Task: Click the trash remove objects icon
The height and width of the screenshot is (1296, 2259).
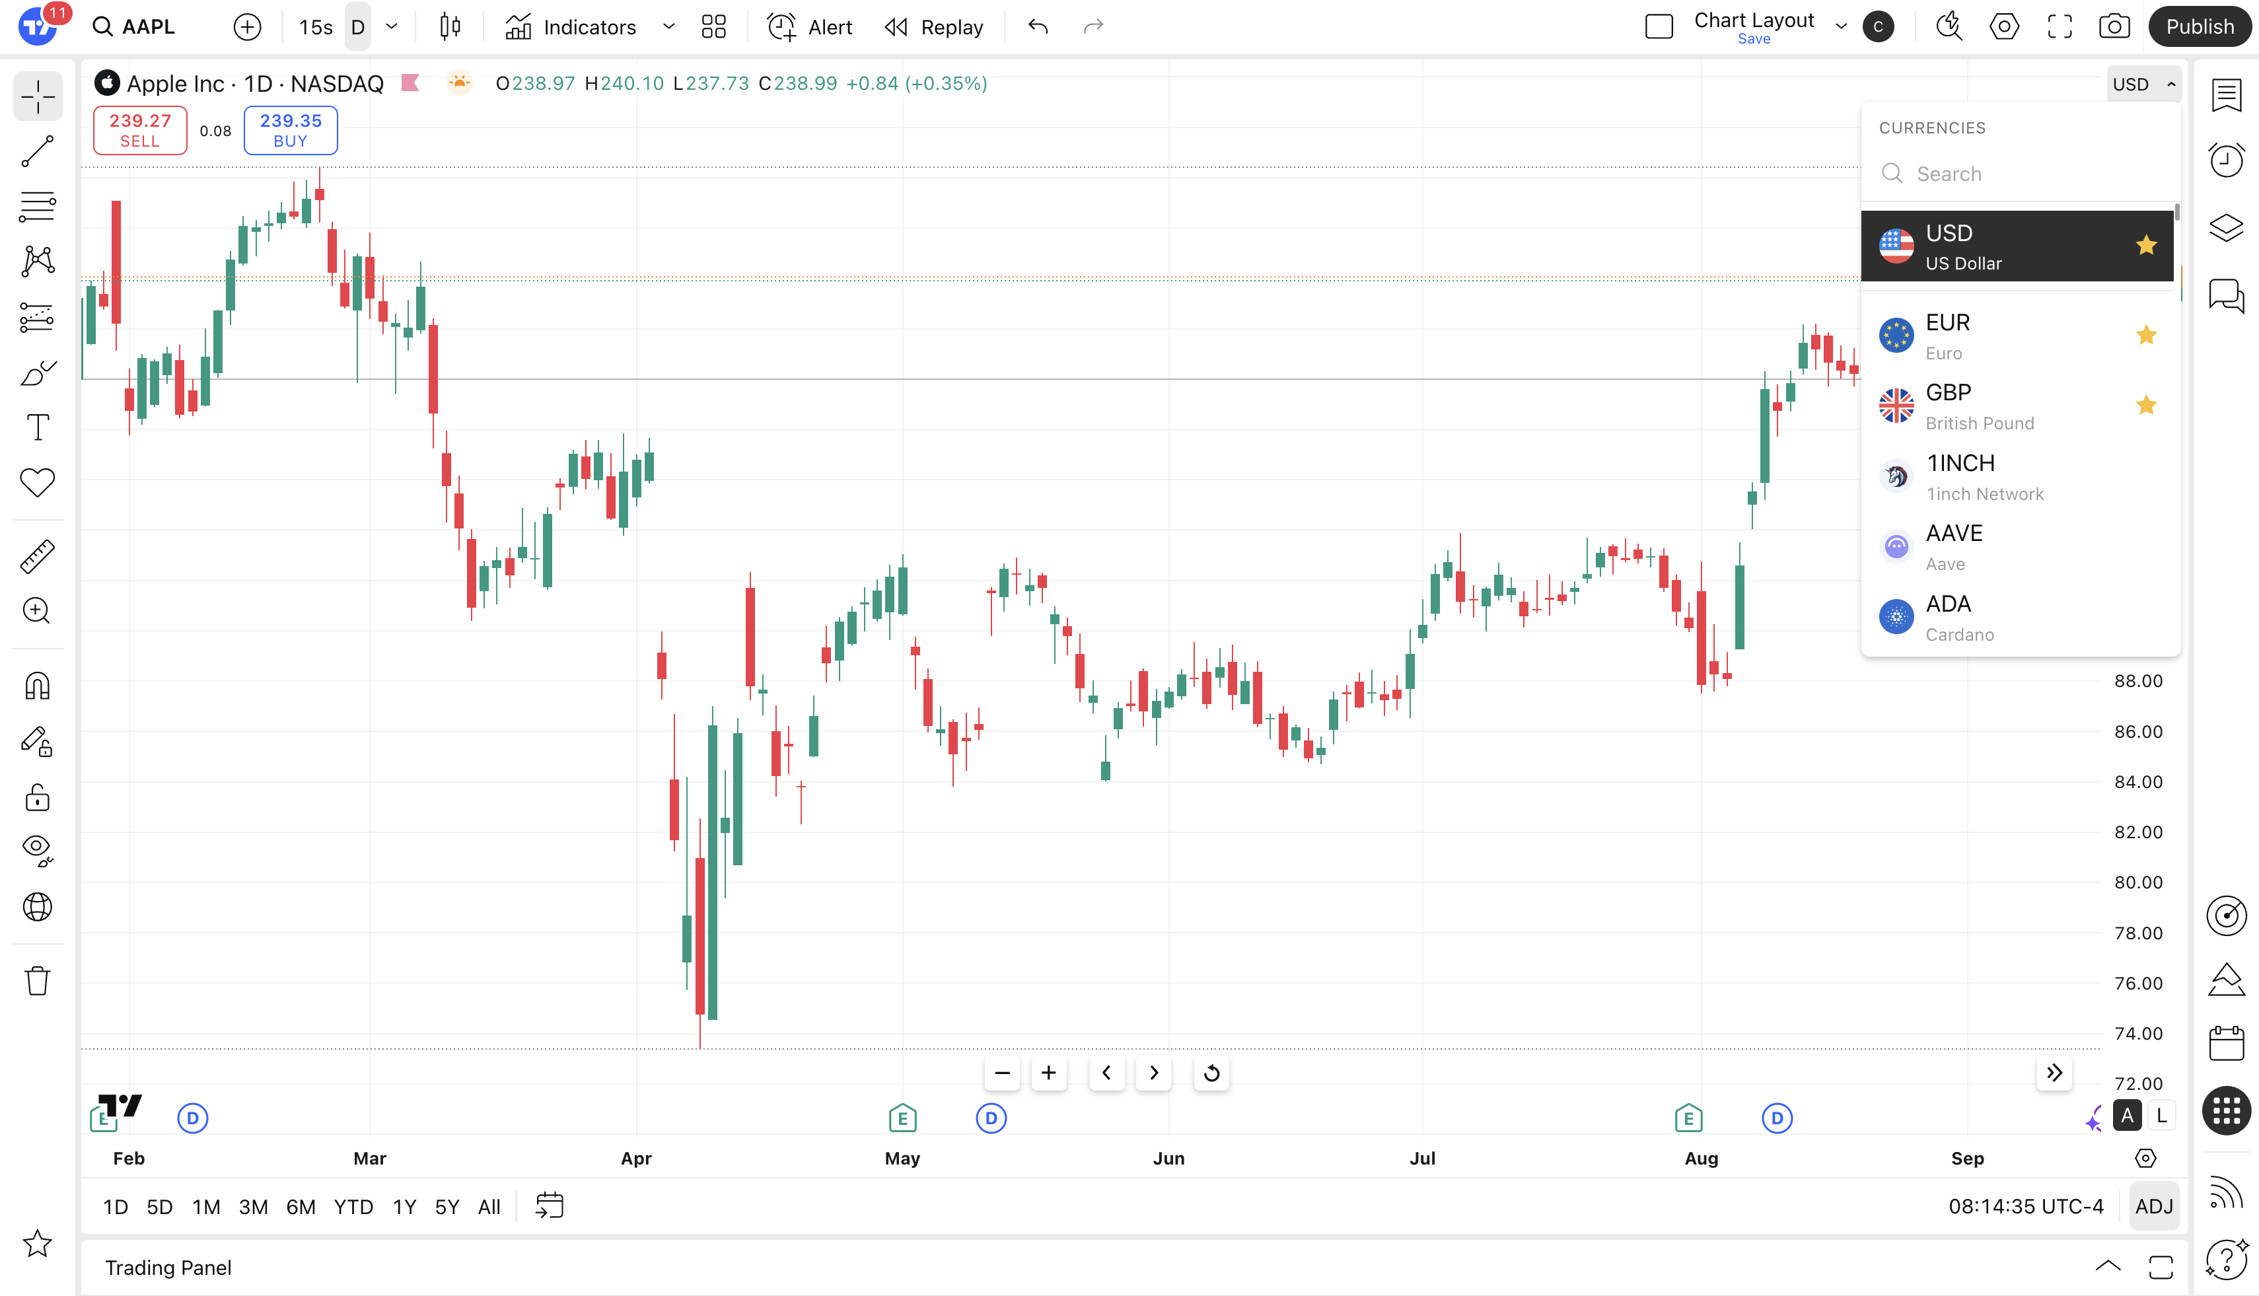Action: [38, 981]
